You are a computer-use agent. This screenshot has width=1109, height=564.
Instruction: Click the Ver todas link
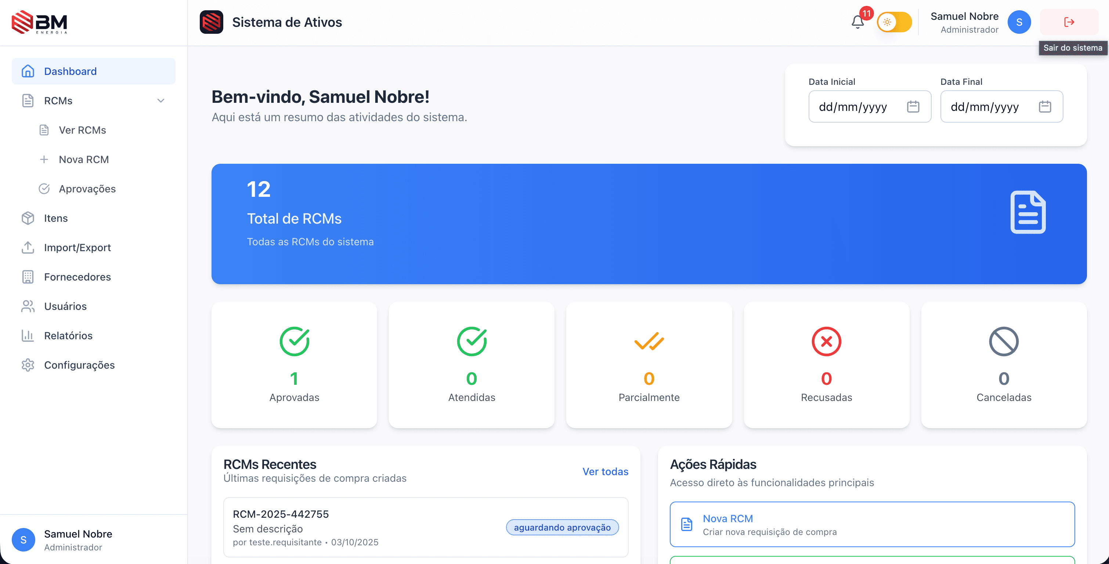[605, 471]
